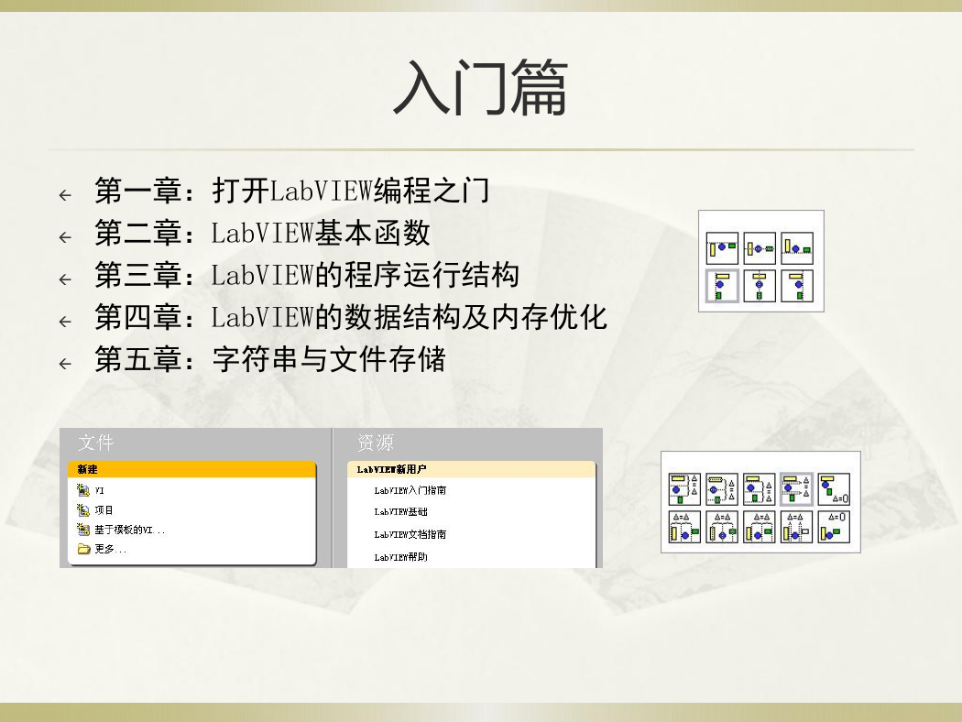
Task: Click the folder icon beside 更多...
Action: [83, 549]
